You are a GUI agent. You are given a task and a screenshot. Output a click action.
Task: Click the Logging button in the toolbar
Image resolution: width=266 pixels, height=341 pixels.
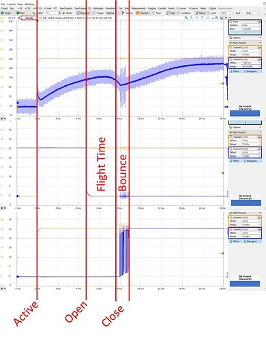152,8
